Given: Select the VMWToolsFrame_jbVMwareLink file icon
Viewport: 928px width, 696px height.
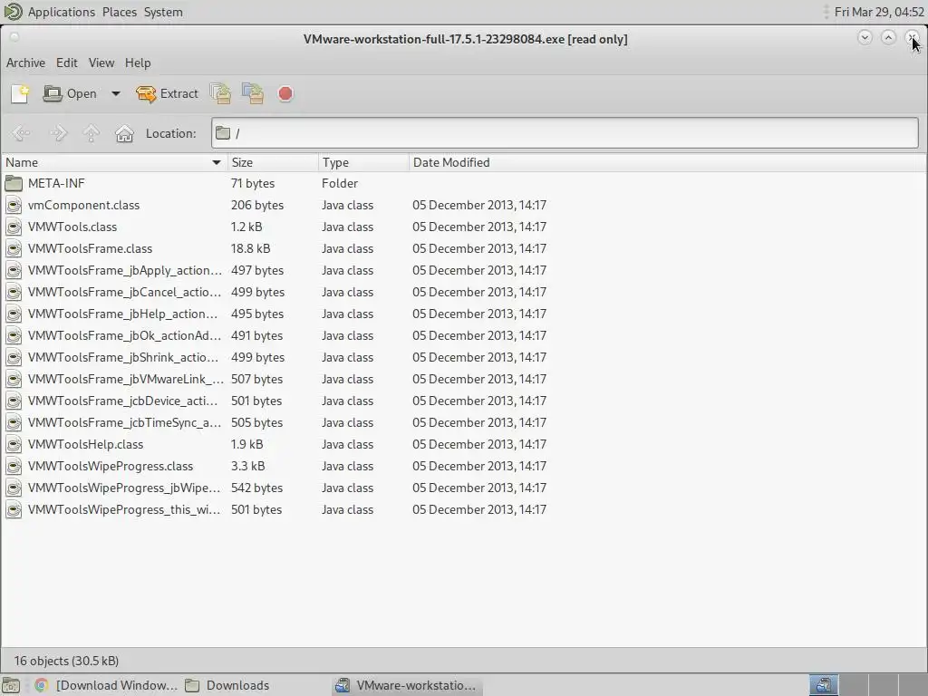Looking at the screenshot, I should pos(14,380).
